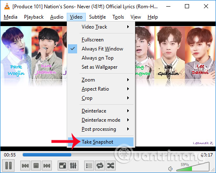Open the Audio menu
The width and height of the screenshot is (216, 173).
tap(57, 17)
